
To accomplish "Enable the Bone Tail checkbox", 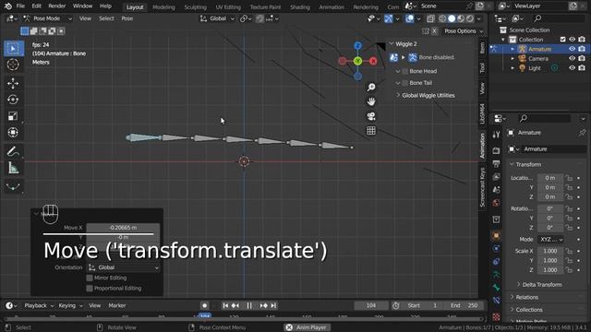I will (x=405, y=83).
